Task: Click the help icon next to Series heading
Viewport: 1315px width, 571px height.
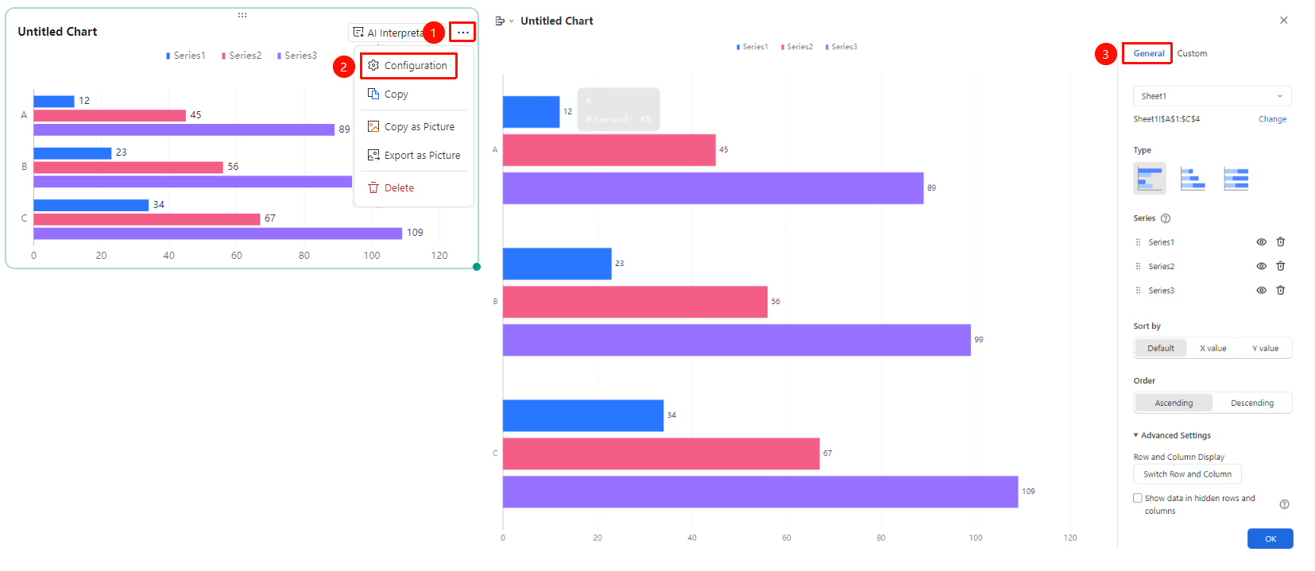Action: pos(1166,218)
